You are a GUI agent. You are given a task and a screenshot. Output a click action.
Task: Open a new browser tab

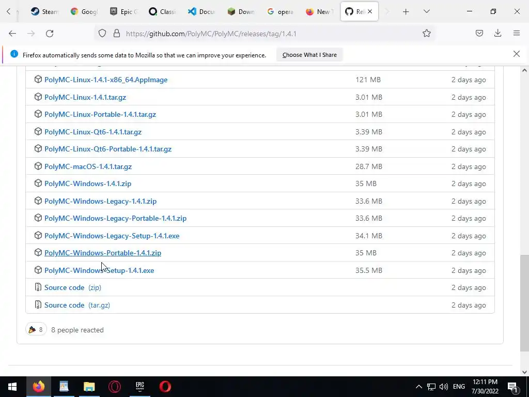tap(406, 12)
